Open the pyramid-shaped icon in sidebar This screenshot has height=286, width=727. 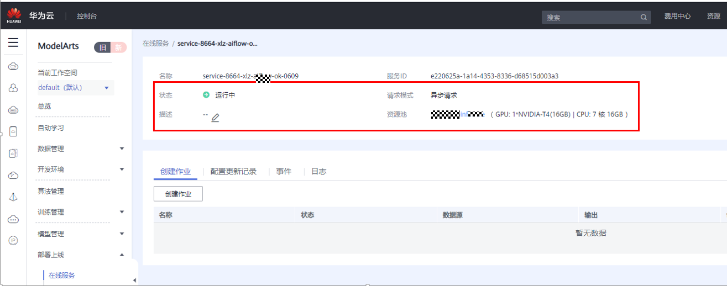[13, 197]
